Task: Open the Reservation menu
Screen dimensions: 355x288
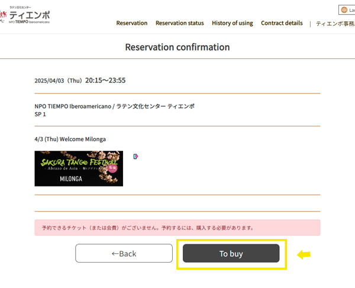Action: tap(132, 23)
